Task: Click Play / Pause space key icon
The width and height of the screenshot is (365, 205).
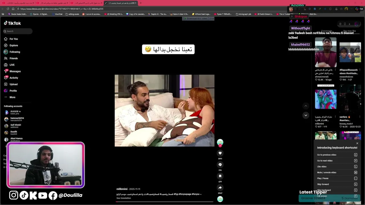Action: pyautogui.click(x=356, y=178)
